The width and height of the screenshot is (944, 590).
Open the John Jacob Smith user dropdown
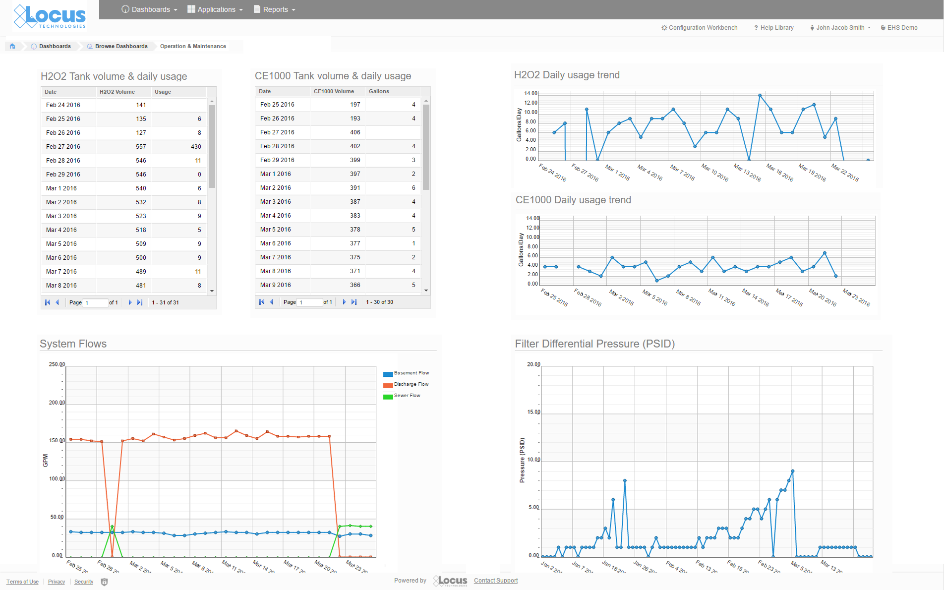click(840, 28)
